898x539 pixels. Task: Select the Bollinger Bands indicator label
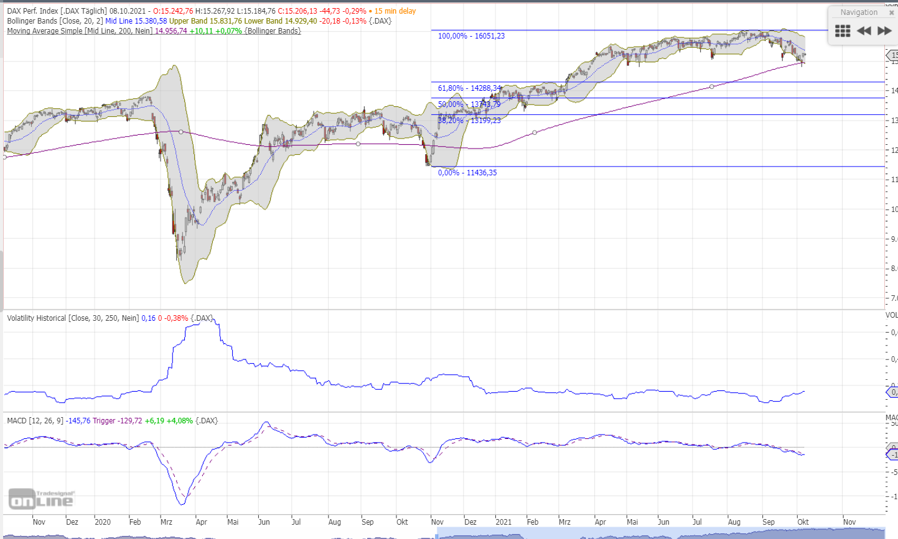[x=55, y=21]
